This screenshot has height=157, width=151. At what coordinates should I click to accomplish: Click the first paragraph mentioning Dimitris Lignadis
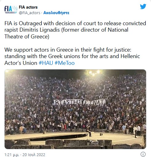pos(75,30)
